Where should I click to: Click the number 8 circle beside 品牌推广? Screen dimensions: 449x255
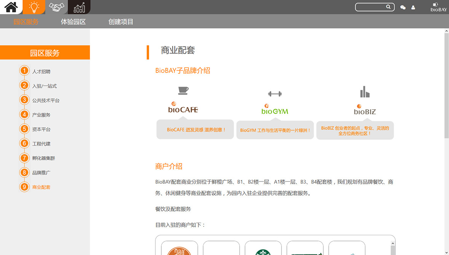24,172
